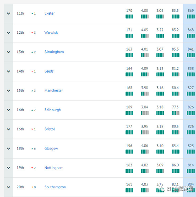Expand the Nottingham row chevron
Image resolution: width=196 pixels, height=197 pixels.
9,168
